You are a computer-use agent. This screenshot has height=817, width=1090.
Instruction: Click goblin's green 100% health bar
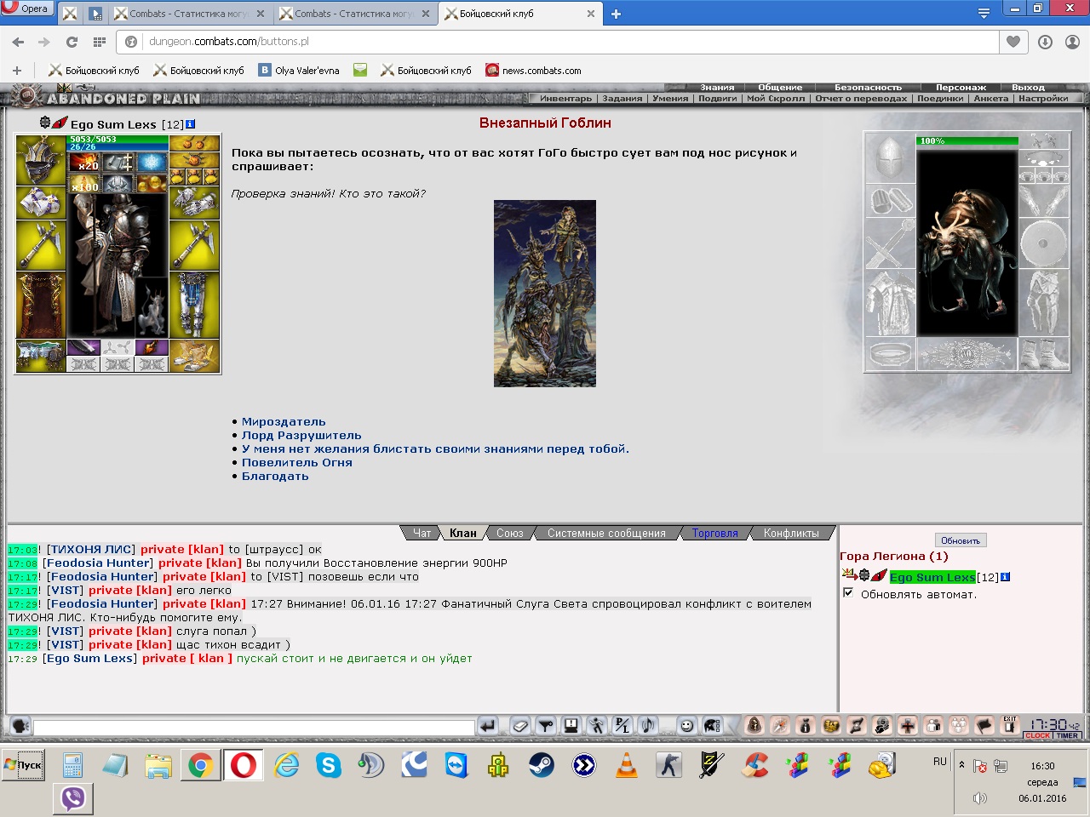[967, 141]
